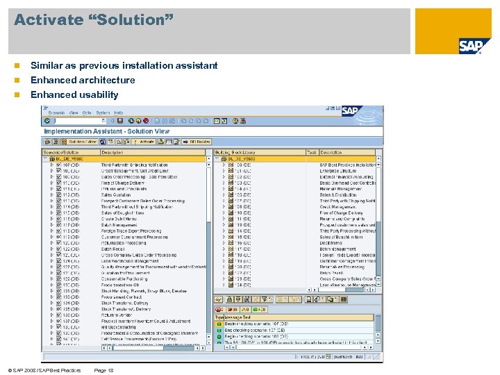Toggle checkbox for Lean Warehouse Management scenario
This screenshot has width=500, height=375.
pyautogui.click(x=58, y=261)
